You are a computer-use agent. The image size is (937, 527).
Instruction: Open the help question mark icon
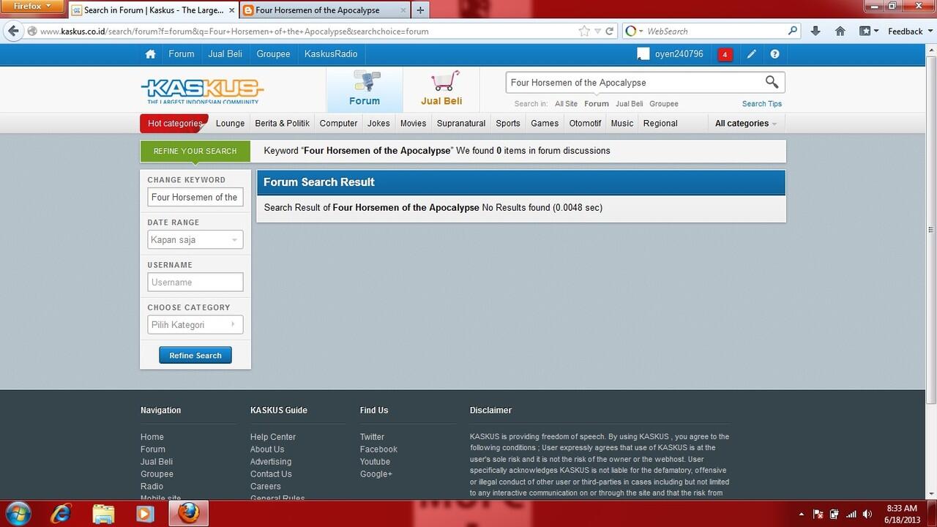pos(774,54)
